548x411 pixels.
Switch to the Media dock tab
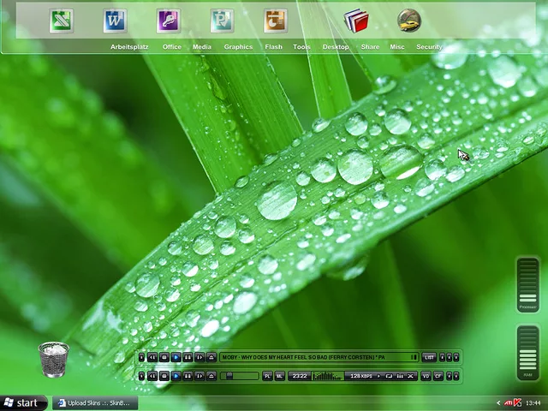(x=202, y=47)
